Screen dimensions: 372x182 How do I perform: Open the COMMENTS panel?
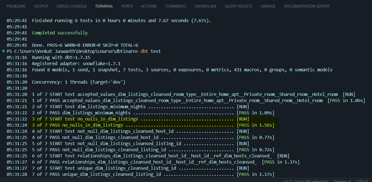pos(176,6)
